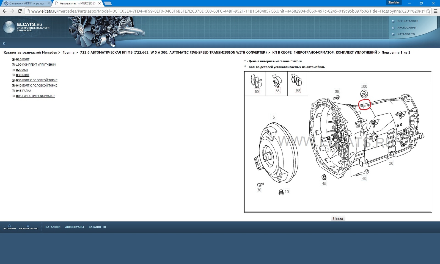
Task: Expand 005 ГИДРОТРАНСФОРМАТОР tree node
Action: pyautogui.click(x=13, y=96)
